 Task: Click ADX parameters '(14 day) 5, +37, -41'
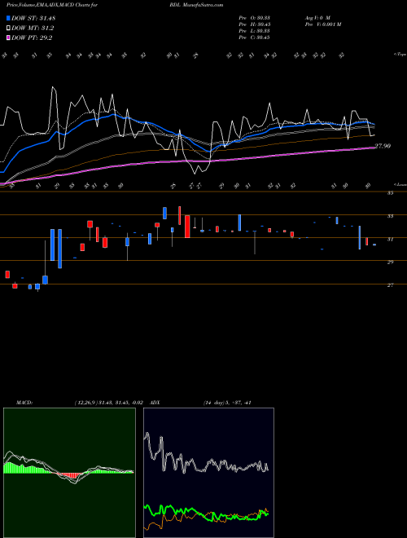pyautogui.click(x=227, y=403)
